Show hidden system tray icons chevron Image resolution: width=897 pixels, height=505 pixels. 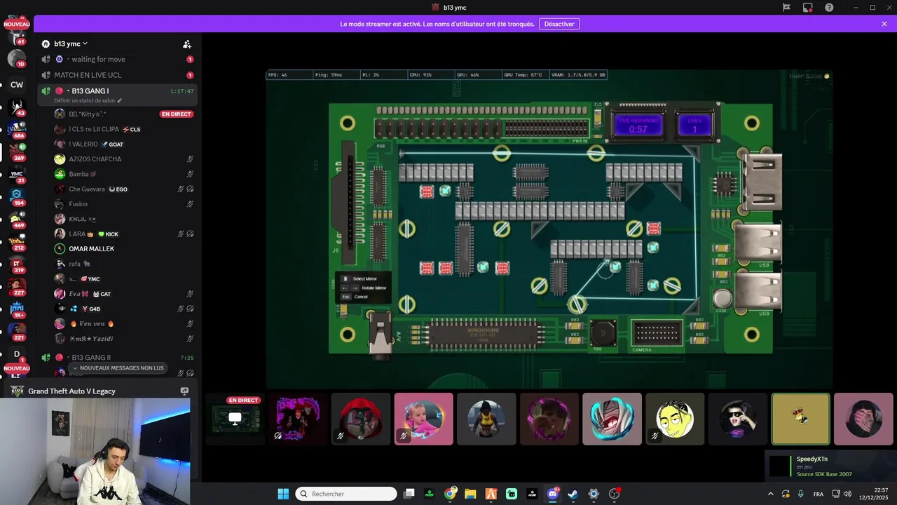pyautogui.click(x=771, y=494)
